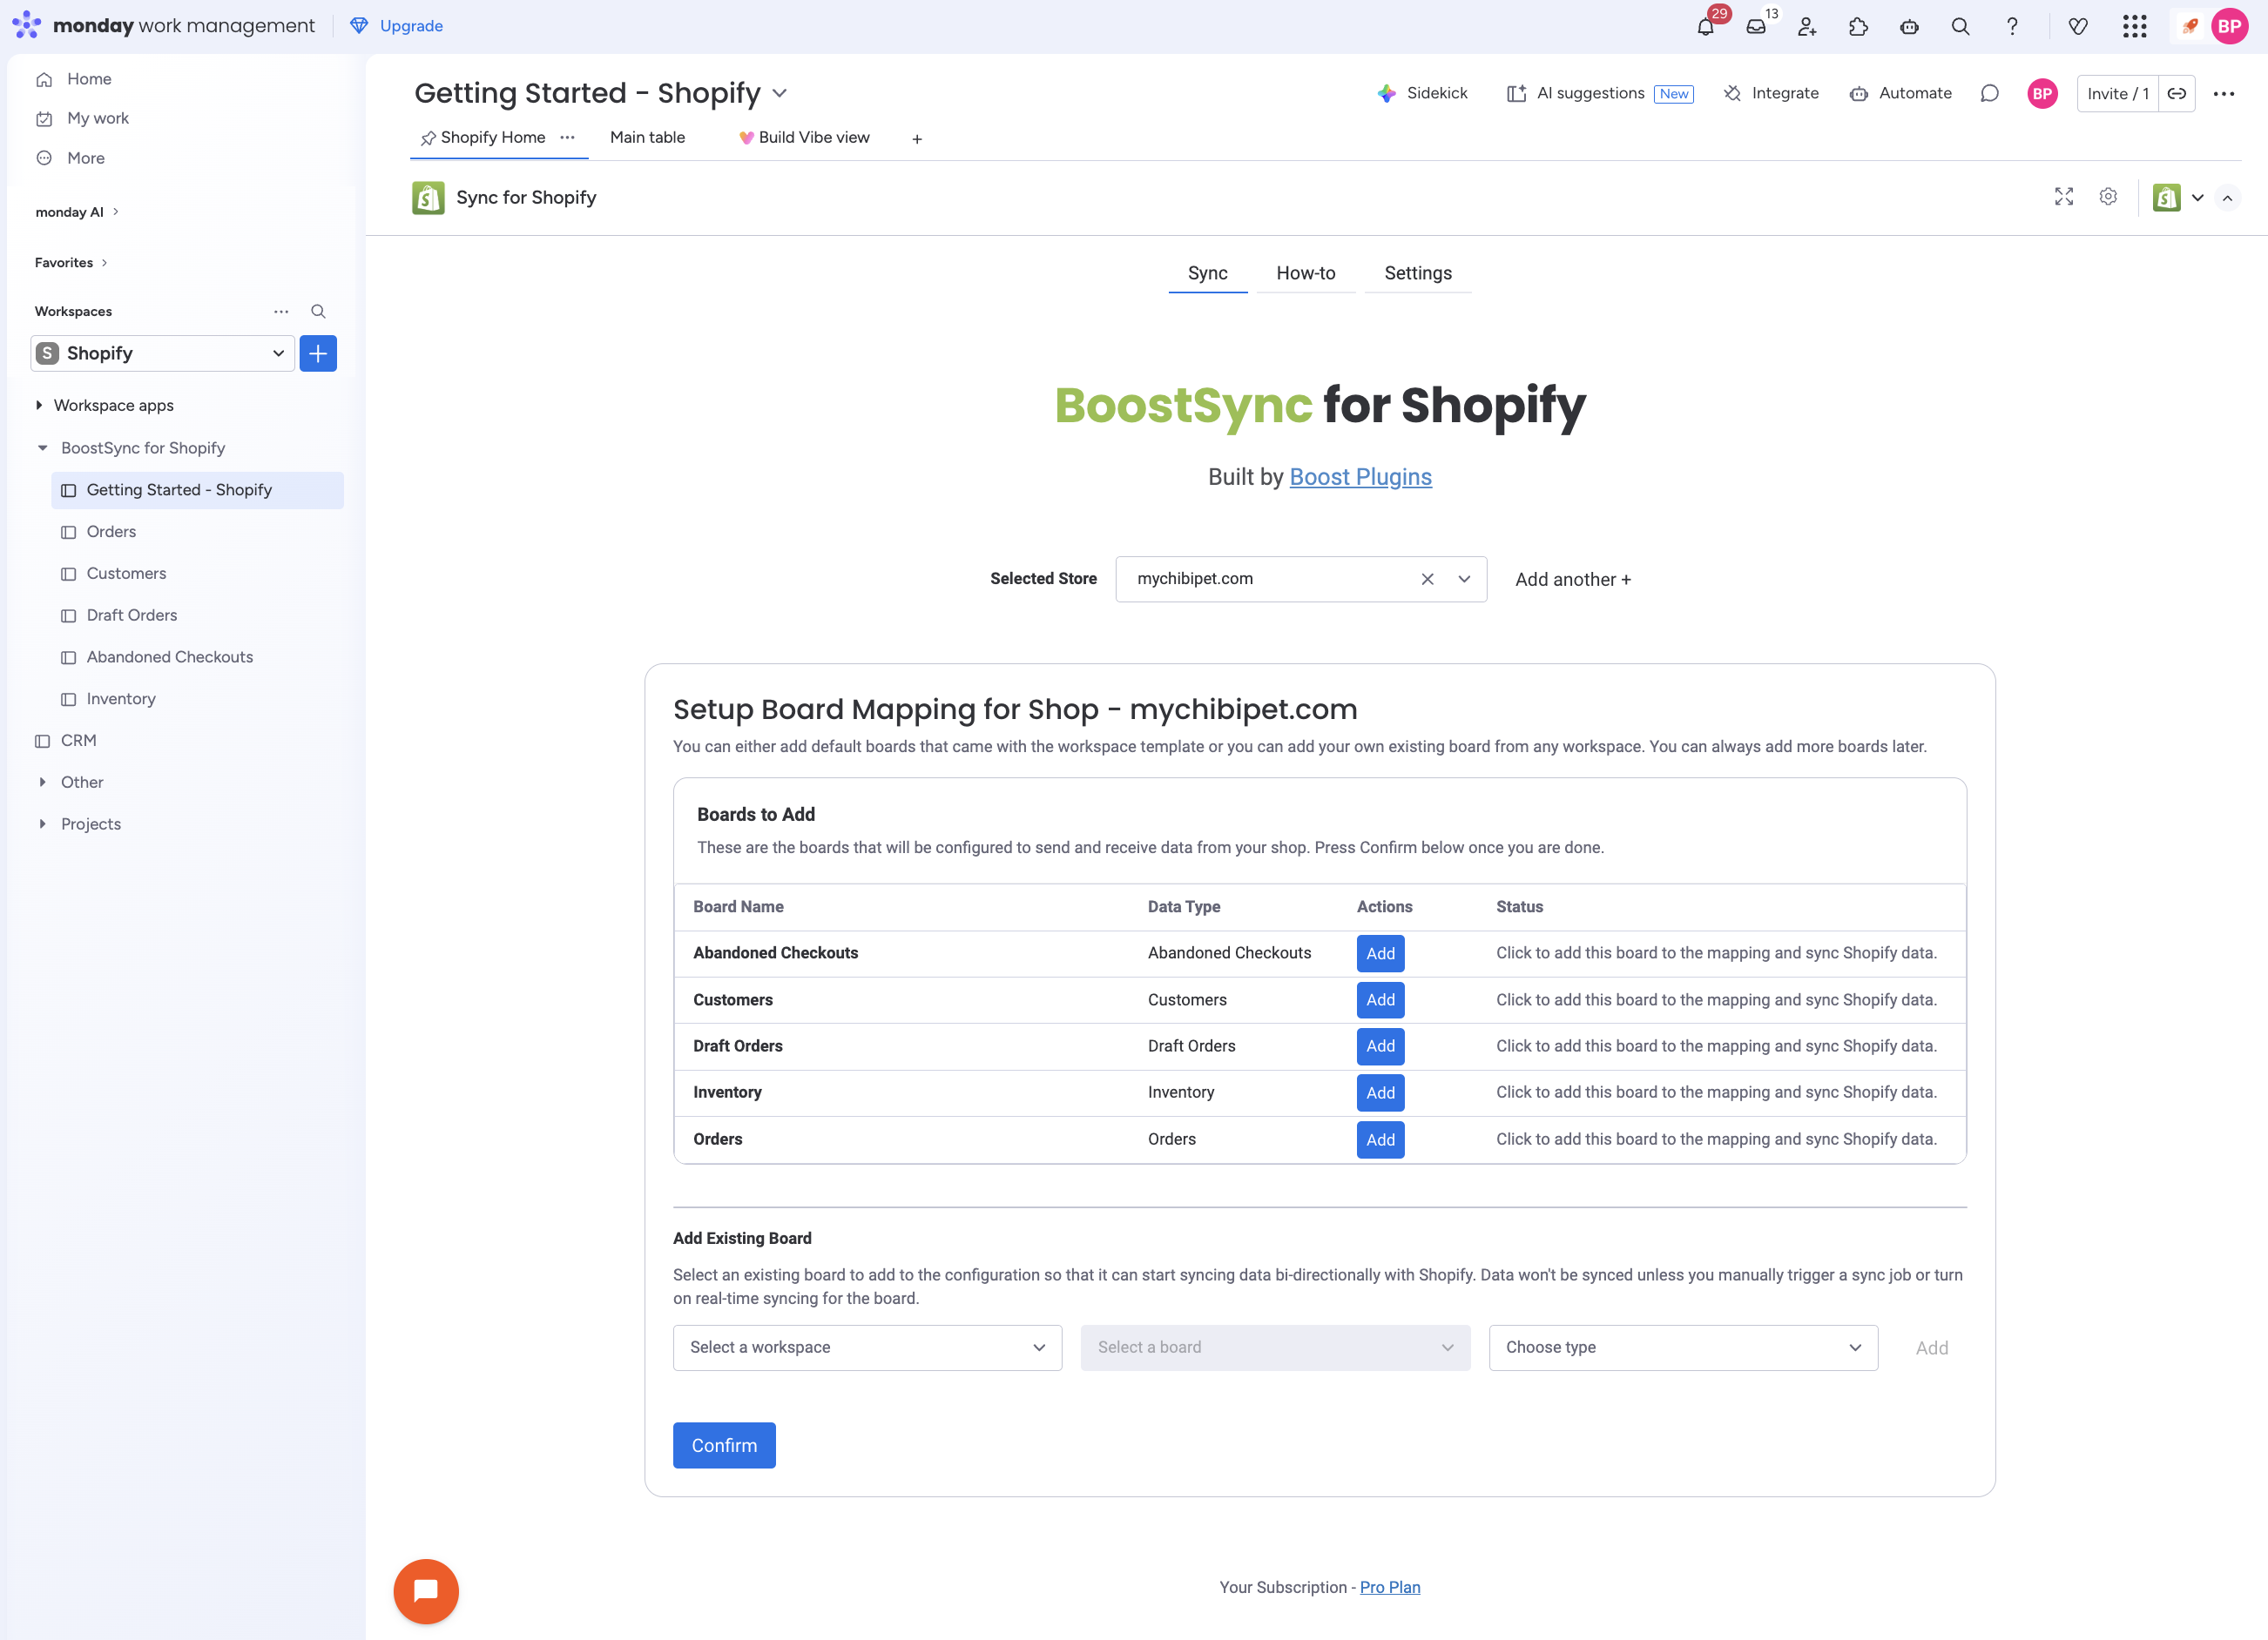Open the Selected Store dropdown
The height and width of the screenshot is (1640, 2268).
tap(1465, 579)
